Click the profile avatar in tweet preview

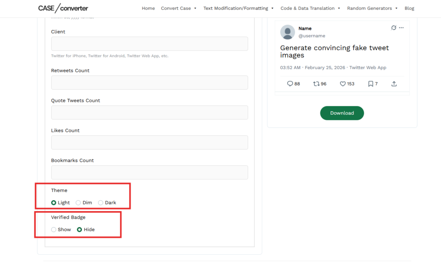(x=287, y=32)
